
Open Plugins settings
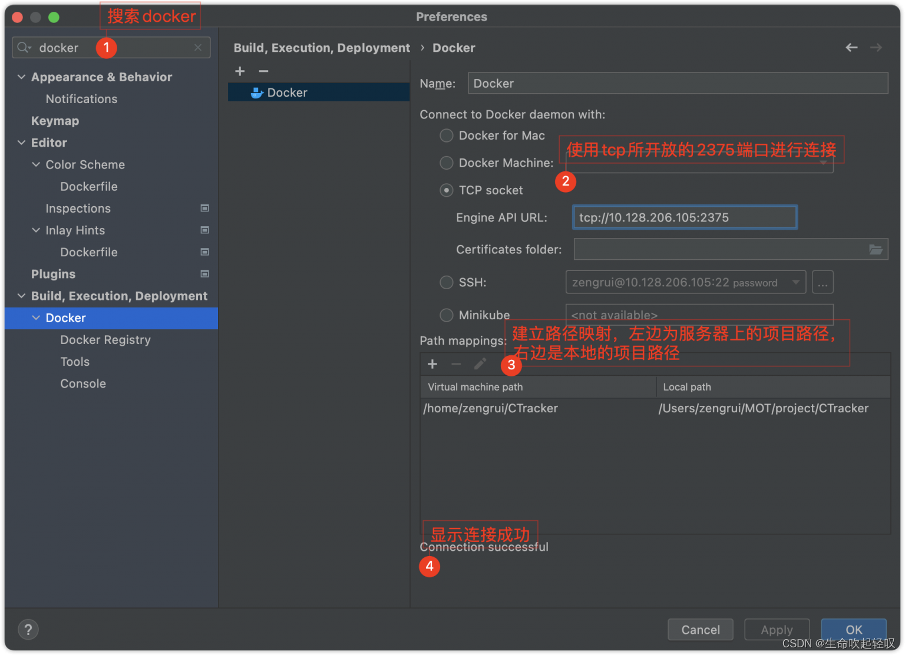(53, 274)
